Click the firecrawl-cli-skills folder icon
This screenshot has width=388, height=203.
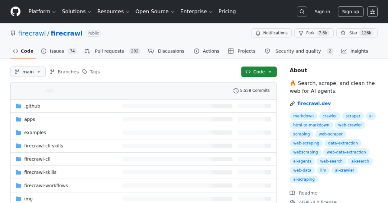pyautogui.click(x=18, y=146)
